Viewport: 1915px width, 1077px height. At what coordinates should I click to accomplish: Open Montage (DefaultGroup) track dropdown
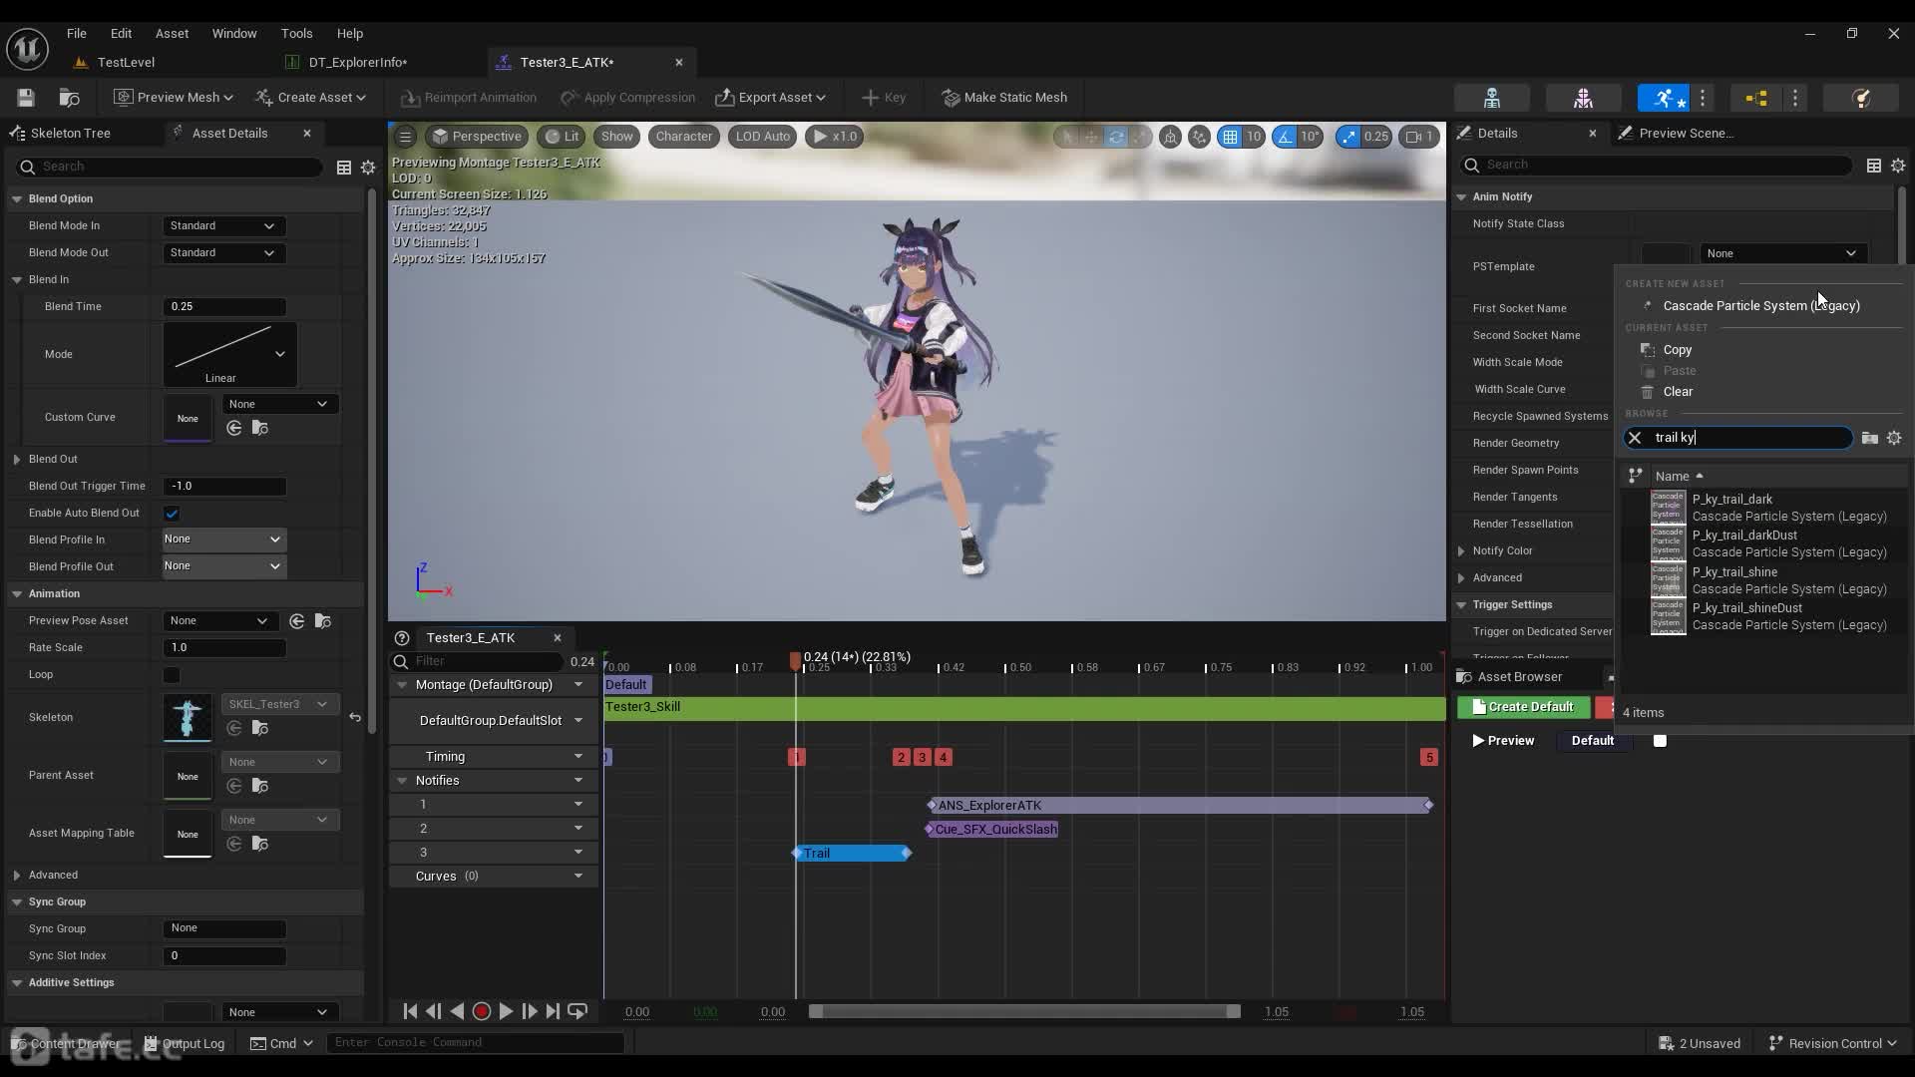click(x=578, y=685)
